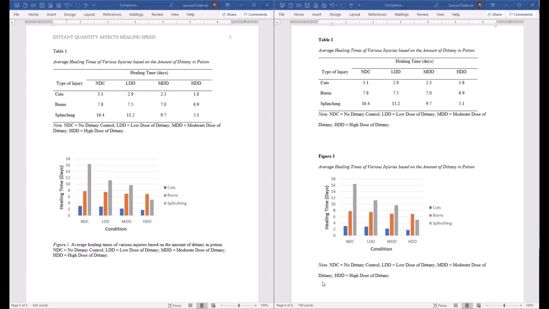Run spelling check icon in right window
This screenshot has height=309, width=549.
coord(351,5)
